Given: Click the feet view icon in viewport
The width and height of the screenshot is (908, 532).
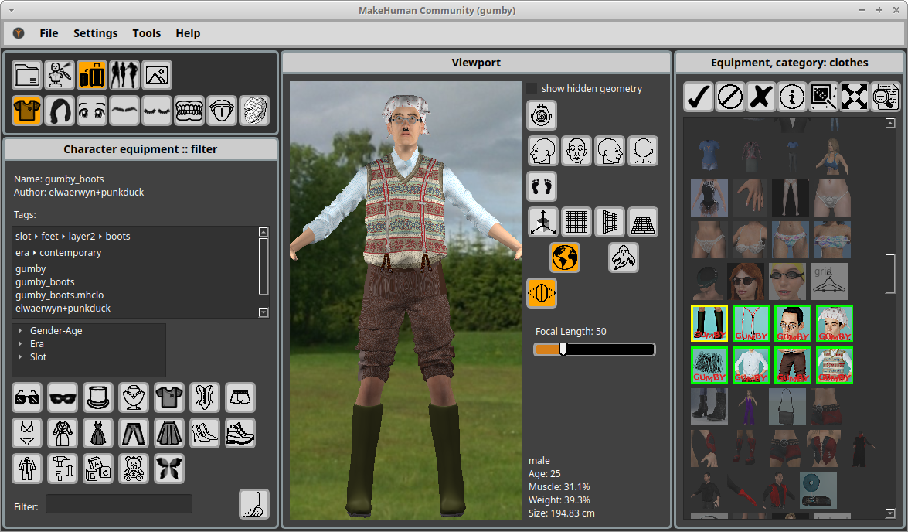Looking at the screenshot, I should [542, 186].
